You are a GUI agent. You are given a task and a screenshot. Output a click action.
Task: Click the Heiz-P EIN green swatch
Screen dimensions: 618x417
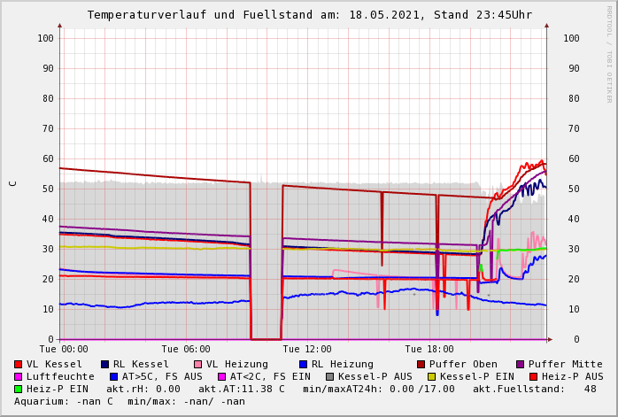click(18, 389)
